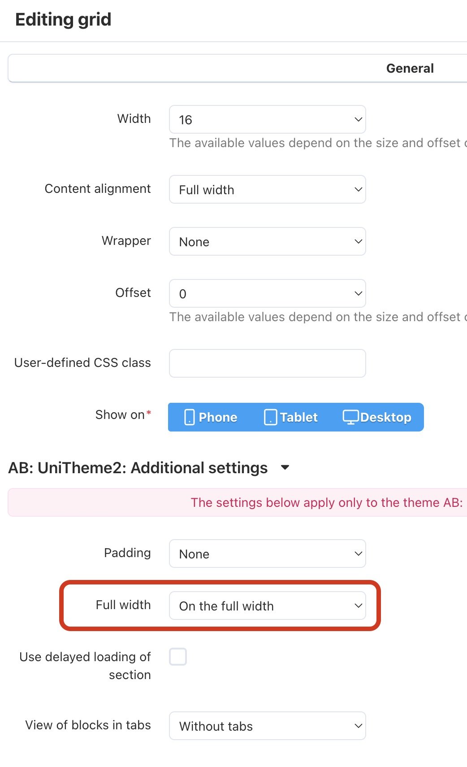Open the Width dropdown
467x767 pixels.
pyautogui.click(x=267, y=119)
